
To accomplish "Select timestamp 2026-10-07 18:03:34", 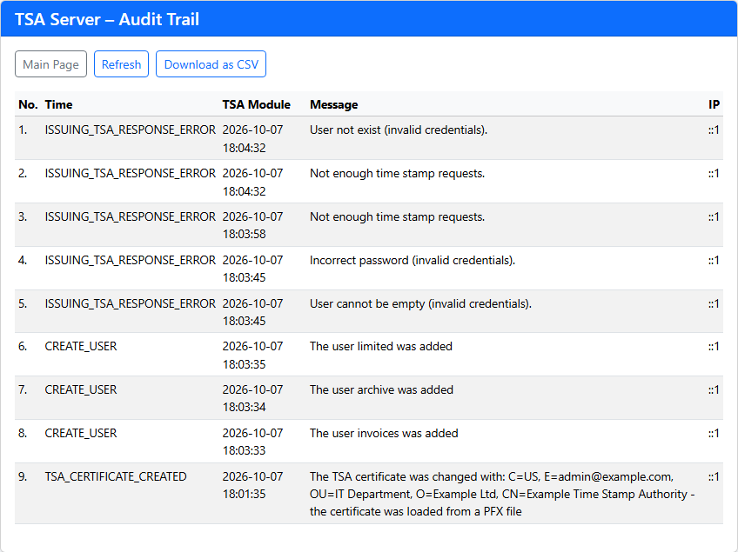I will click(x=252, y=399).
